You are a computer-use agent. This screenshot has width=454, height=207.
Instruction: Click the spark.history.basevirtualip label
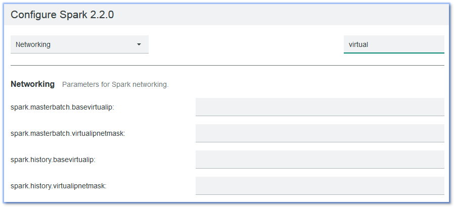(x=53, y=160)
